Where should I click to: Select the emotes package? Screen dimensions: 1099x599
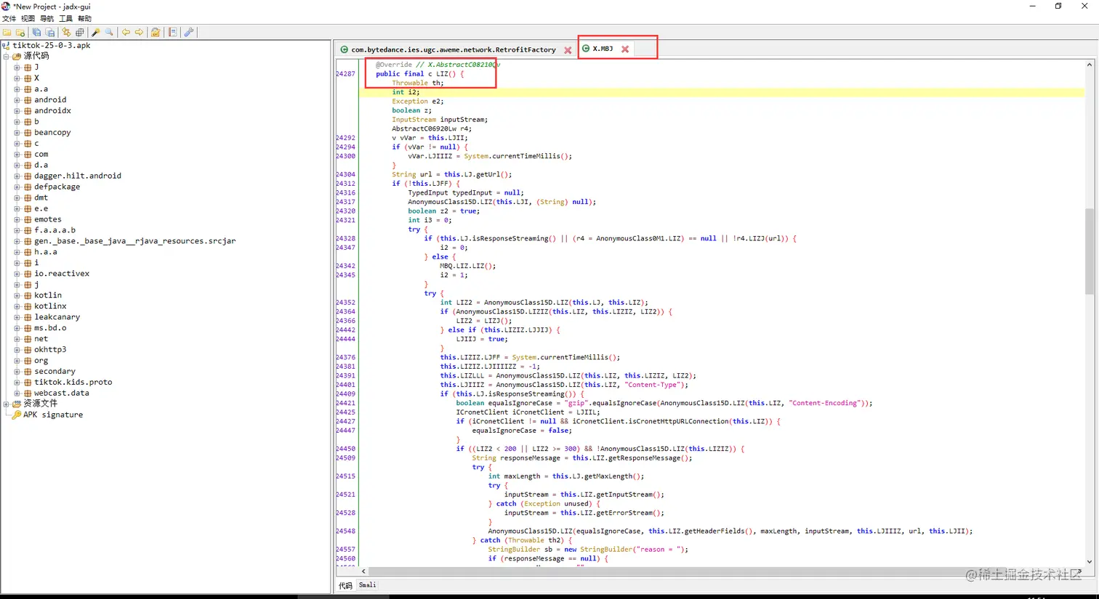[48, 219]
